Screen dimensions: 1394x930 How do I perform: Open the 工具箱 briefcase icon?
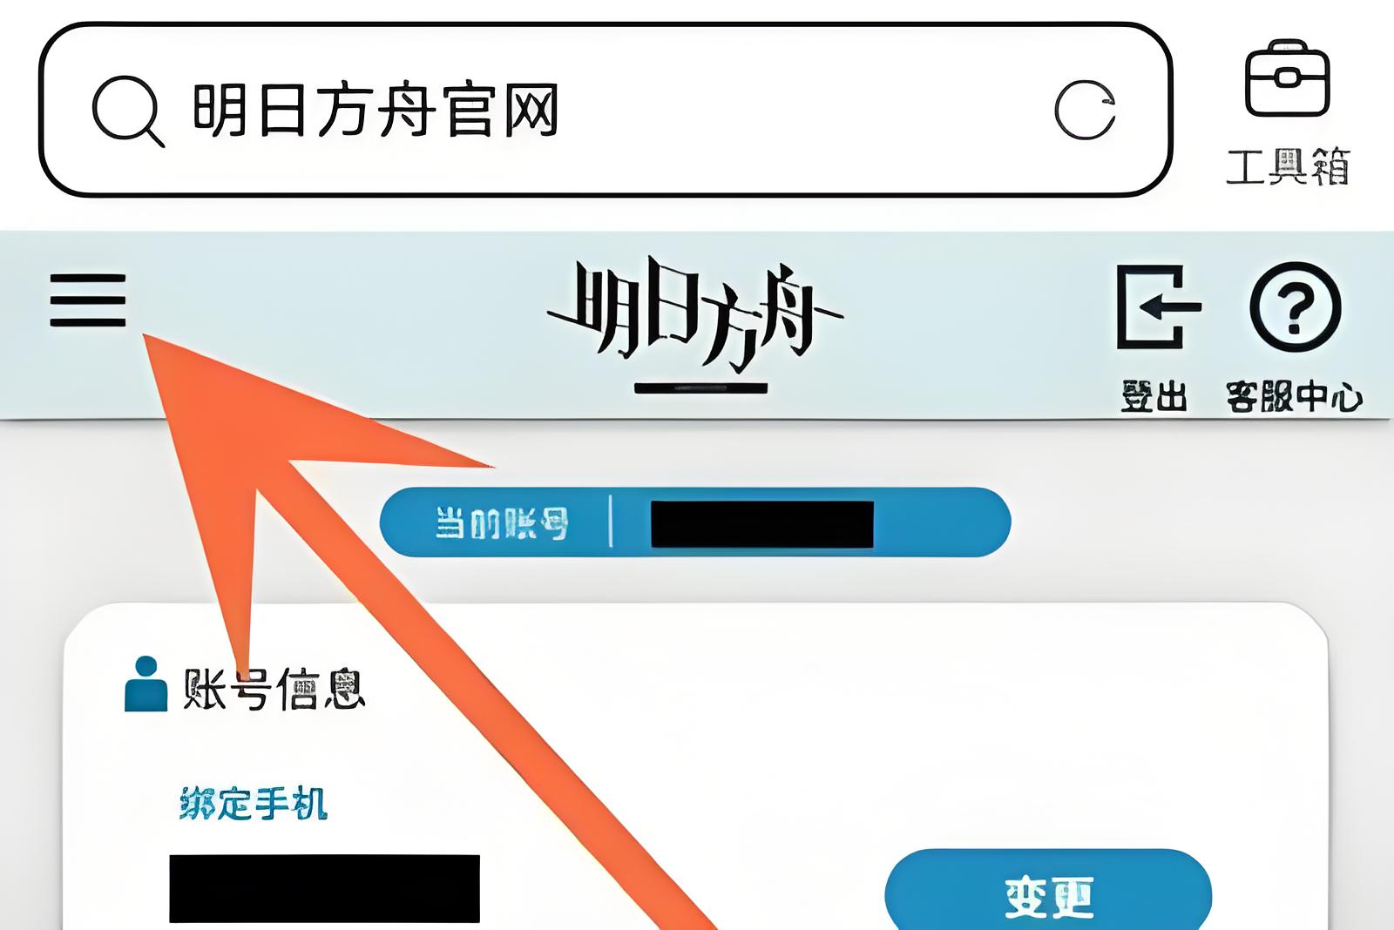point(1288,78)
